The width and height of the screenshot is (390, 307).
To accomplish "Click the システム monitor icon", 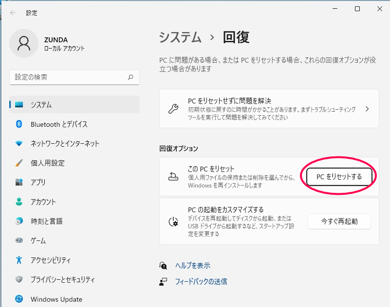I will click(19, 104).
